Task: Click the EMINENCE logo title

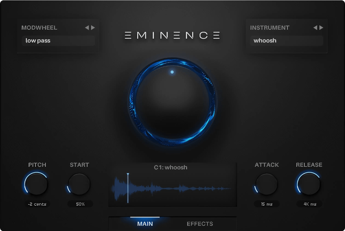Action: (x=172, y=35)
